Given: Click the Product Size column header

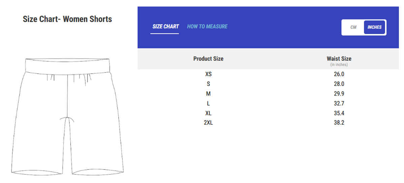Looking at the screenshot, I should click(208, 59).
